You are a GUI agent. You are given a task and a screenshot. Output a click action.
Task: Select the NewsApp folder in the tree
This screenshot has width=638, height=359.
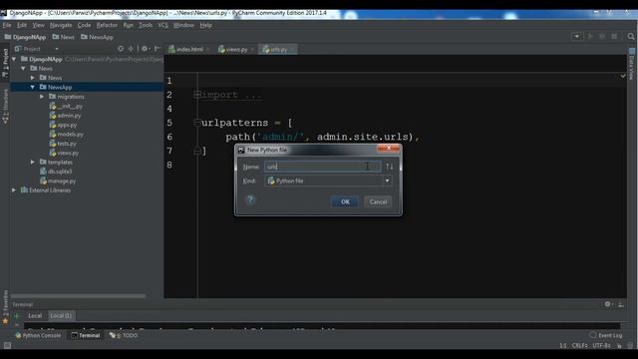tap(56, 87)
